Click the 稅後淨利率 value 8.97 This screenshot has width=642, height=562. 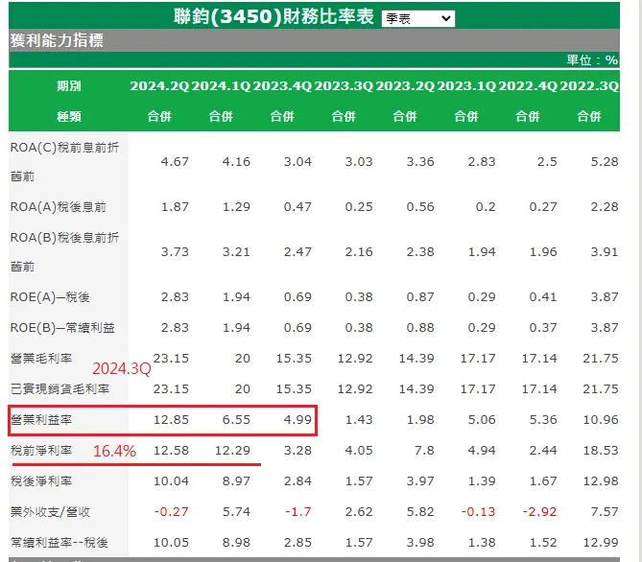236,480
